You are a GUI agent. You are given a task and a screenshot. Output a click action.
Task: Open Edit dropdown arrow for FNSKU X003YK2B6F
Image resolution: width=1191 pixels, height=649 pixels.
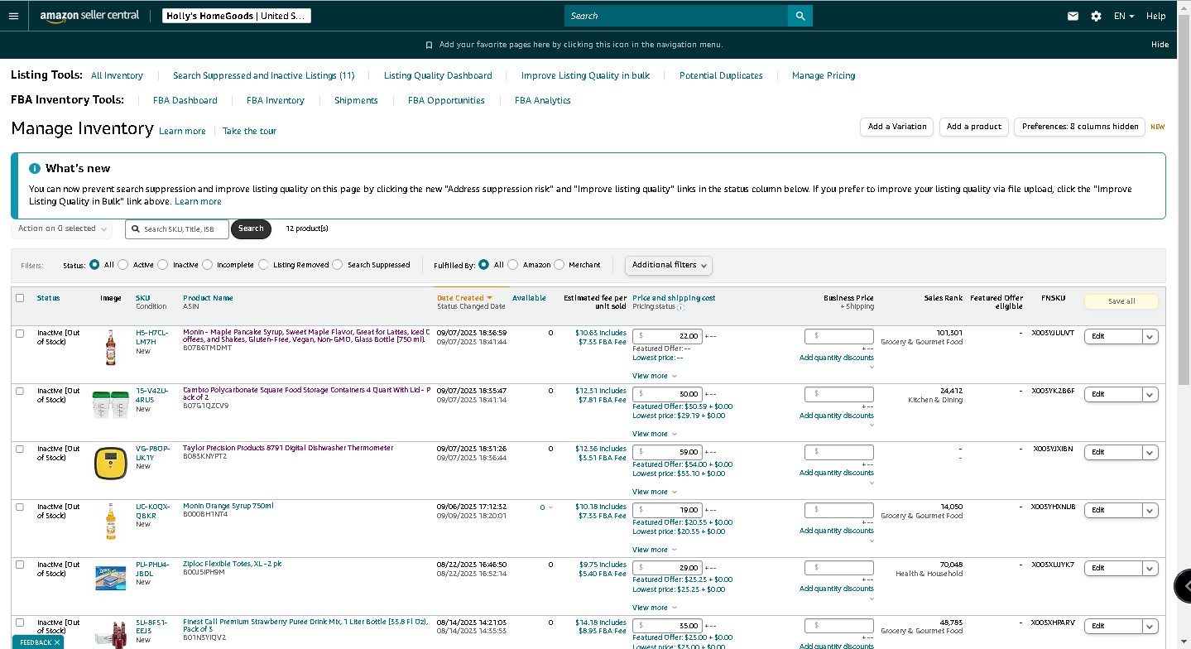[1150, 394]
